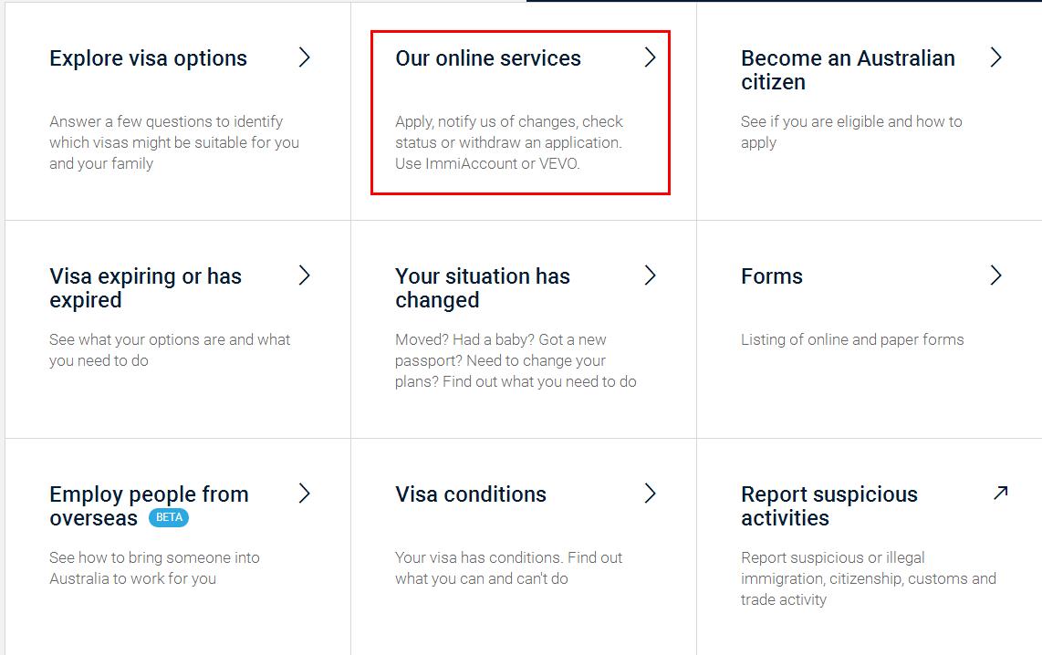Click the arrow beside Become an Australian citizen
The image size is (1042, 655).
[995, 57]
